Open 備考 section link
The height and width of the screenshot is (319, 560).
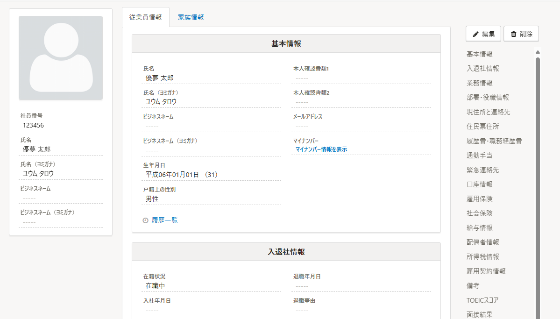click(x=473, y=286)
